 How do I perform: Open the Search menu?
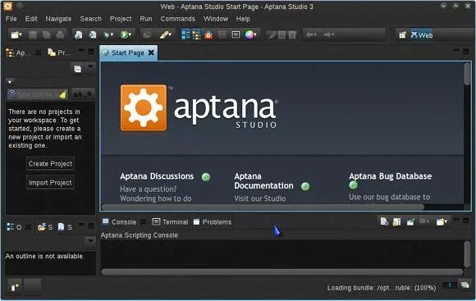[91, 19]
